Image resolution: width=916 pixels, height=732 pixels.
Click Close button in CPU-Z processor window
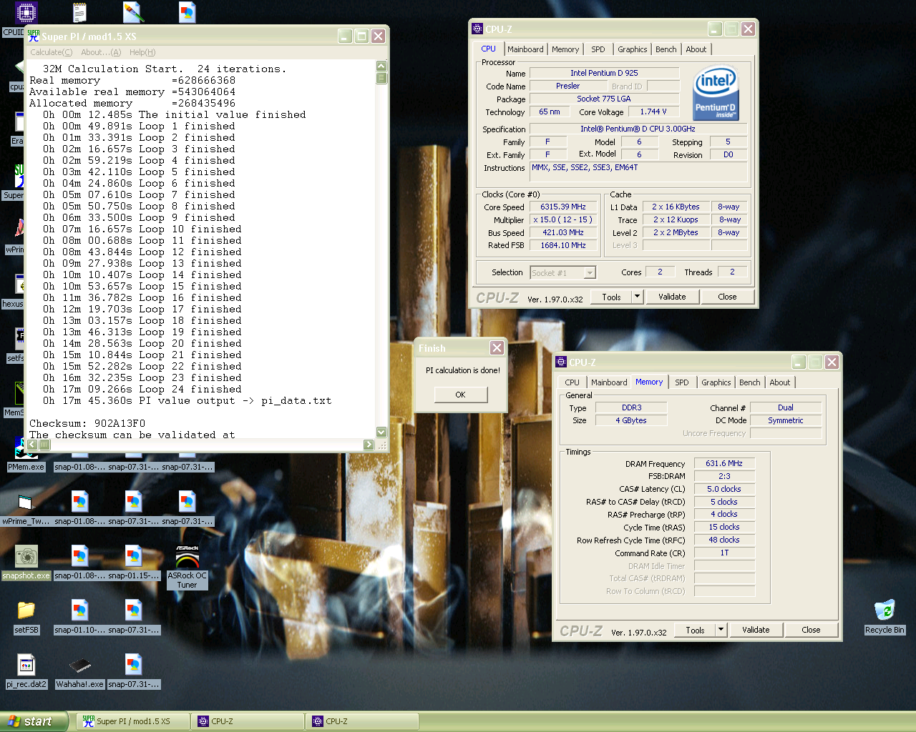coord(727,297)
